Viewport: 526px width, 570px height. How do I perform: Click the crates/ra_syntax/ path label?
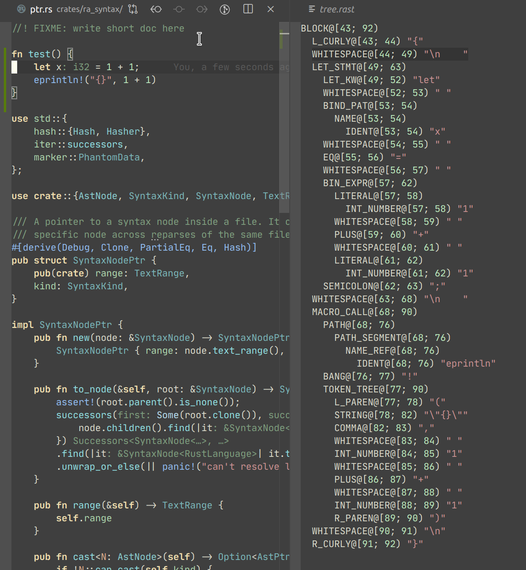click(x=89, y=9)
